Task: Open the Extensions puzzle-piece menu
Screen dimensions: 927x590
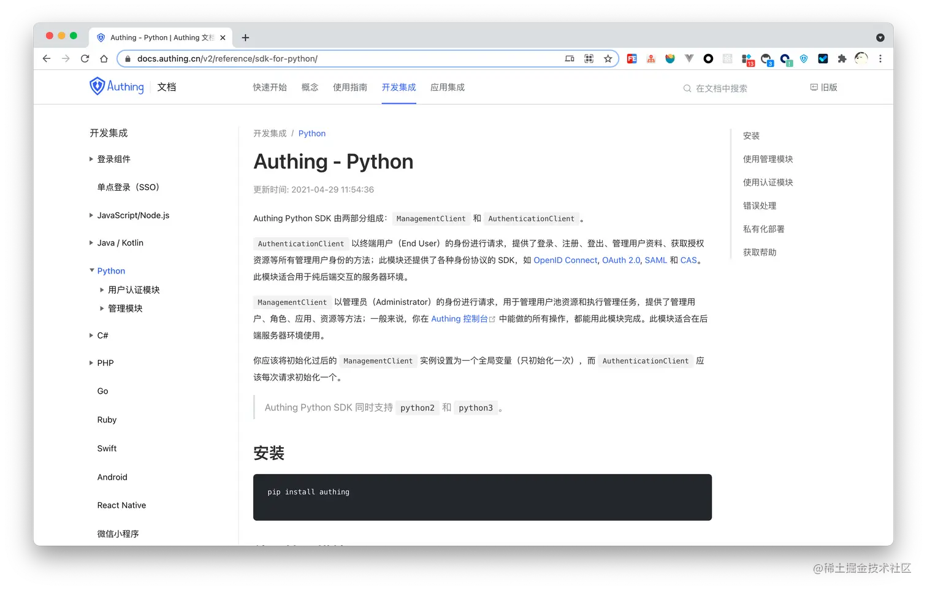Action: (x=842, y=59)
